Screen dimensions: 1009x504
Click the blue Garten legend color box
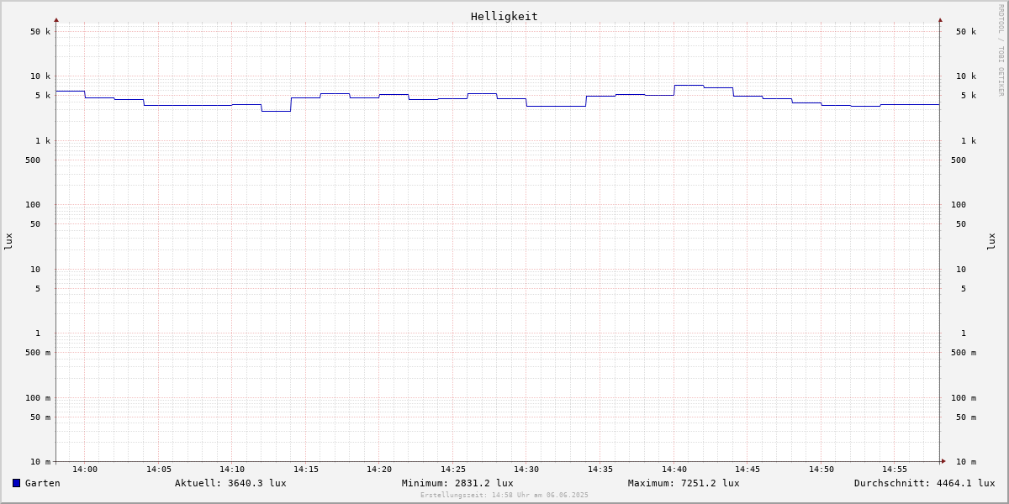[16, 483]
